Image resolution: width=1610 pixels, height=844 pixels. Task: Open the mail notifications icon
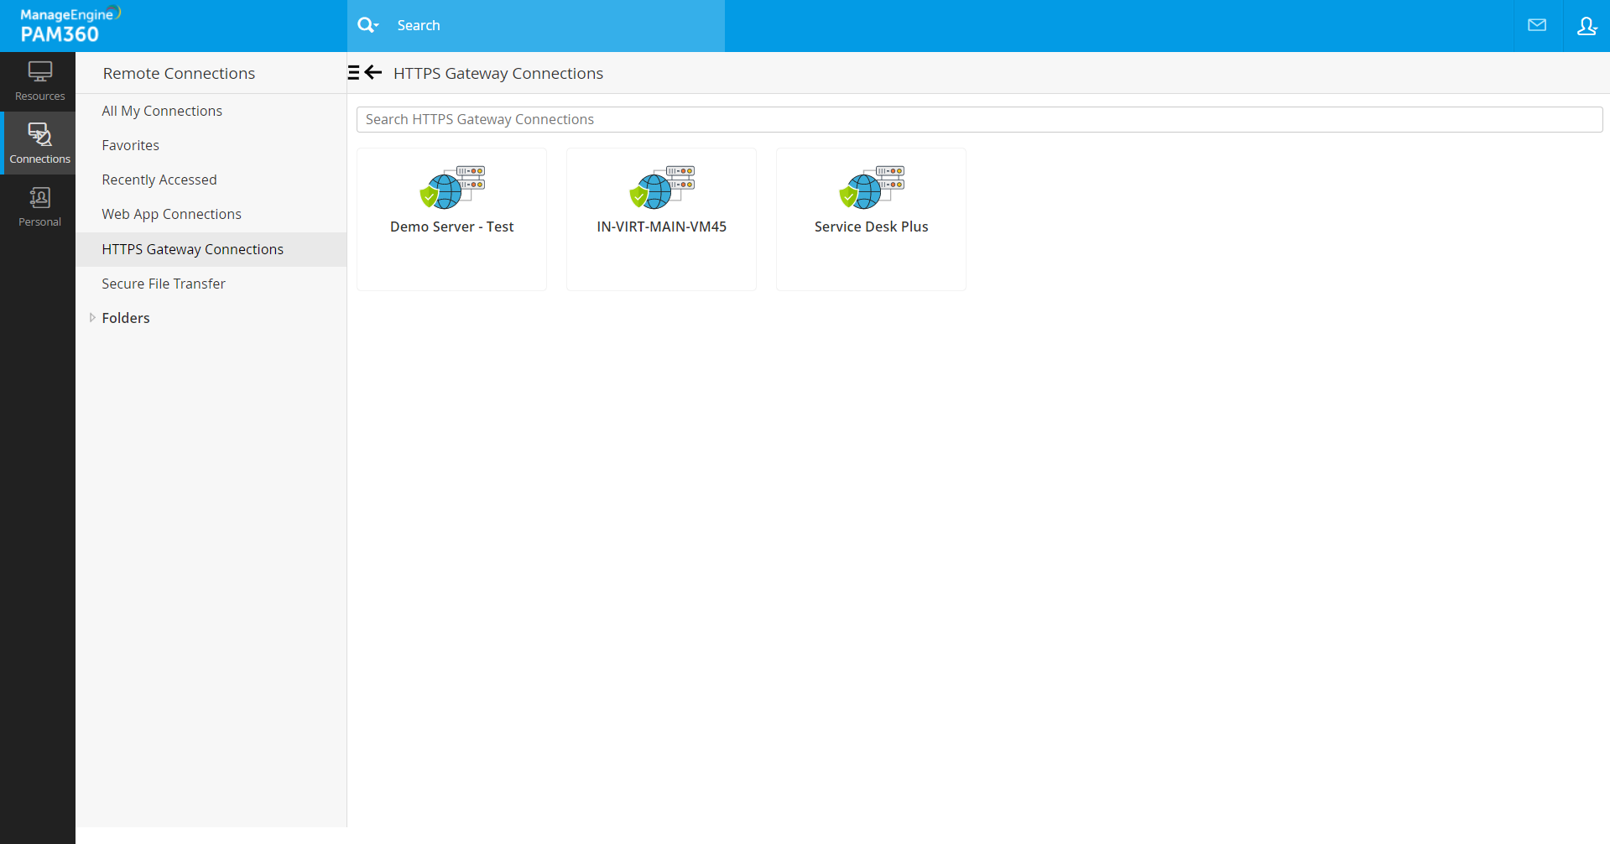pos(1537,25)
